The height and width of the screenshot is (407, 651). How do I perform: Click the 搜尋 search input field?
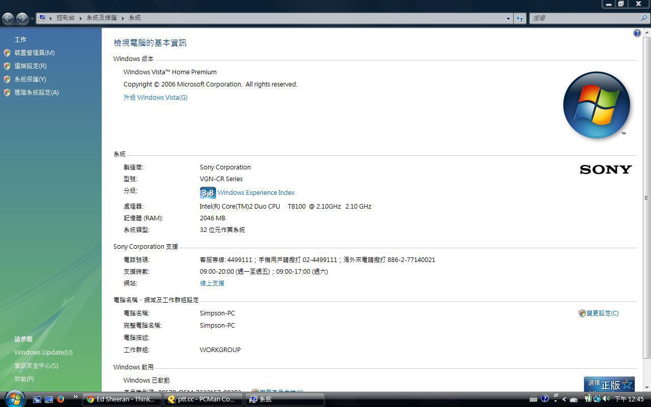click(584, 18)
